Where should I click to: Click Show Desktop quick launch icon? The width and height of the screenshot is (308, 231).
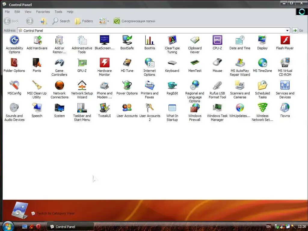pos(25,227)
